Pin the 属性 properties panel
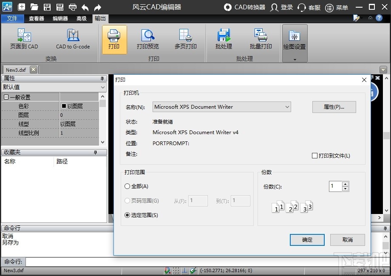Viewport: 391px width, 276px height. (102, 79)
